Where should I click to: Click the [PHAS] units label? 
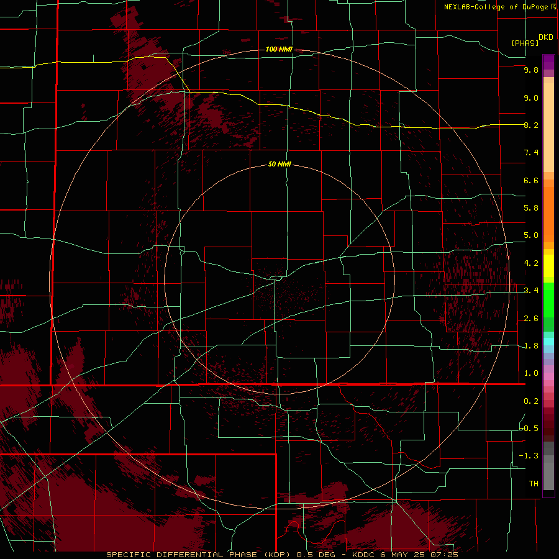tap(525, 43)
